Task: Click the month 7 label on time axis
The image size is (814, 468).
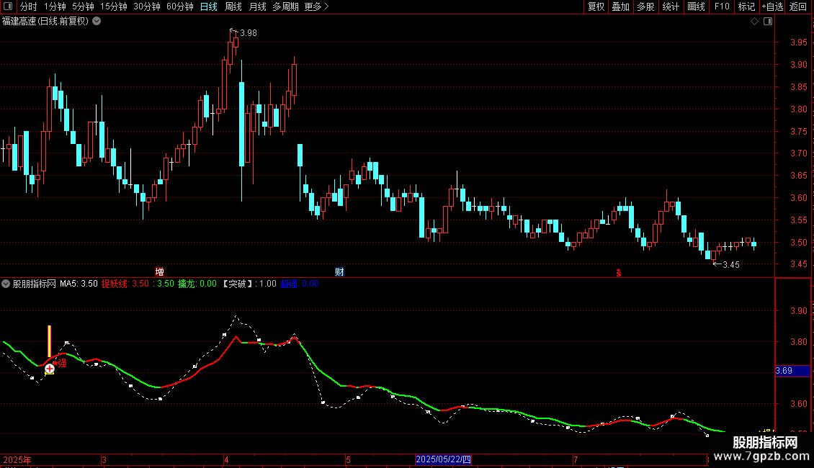Action: 576,459
